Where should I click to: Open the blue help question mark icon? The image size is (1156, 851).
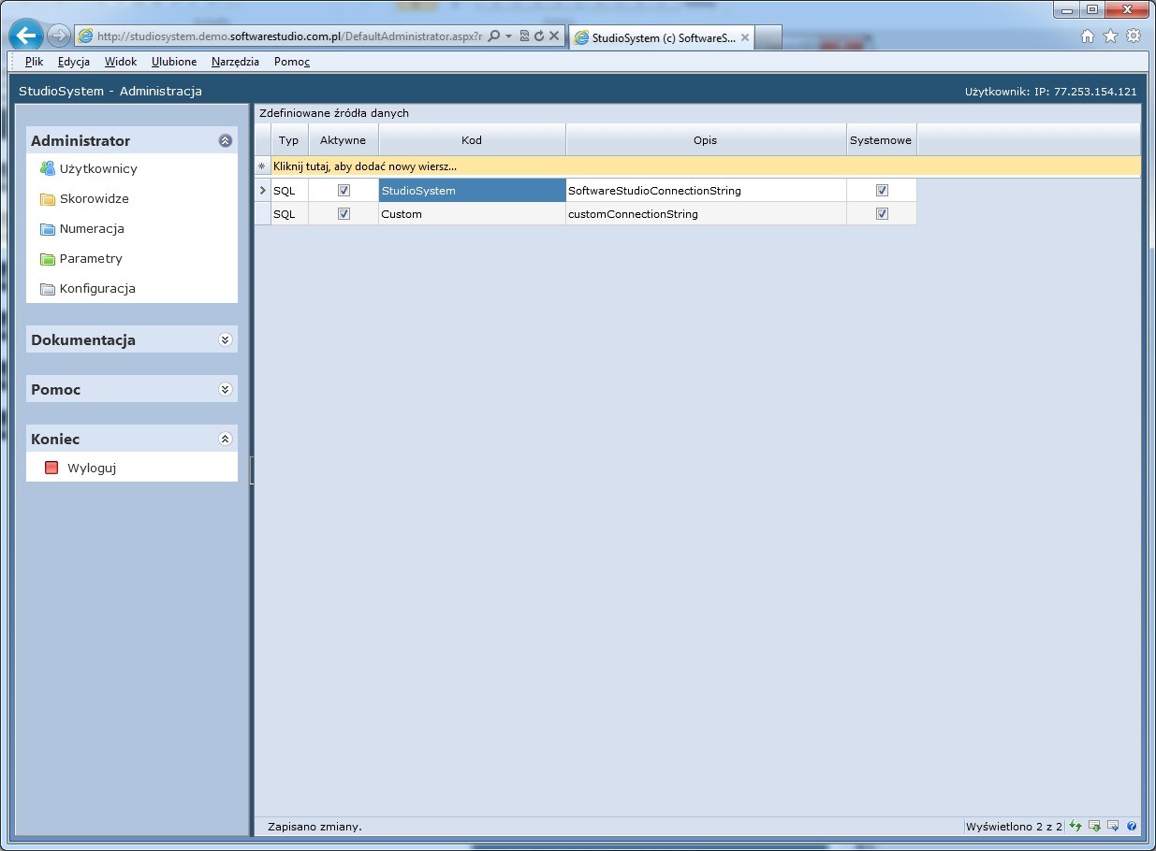click(1132, 826)
